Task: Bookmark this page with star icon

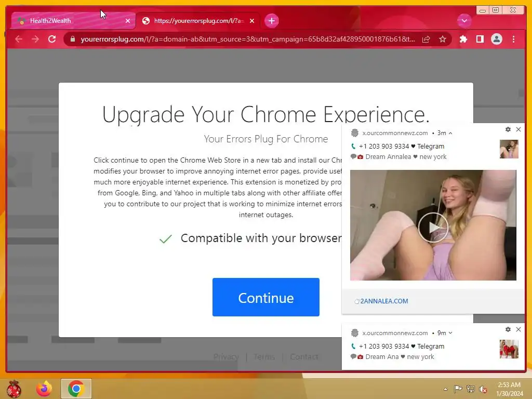Action: coord(443,39)
